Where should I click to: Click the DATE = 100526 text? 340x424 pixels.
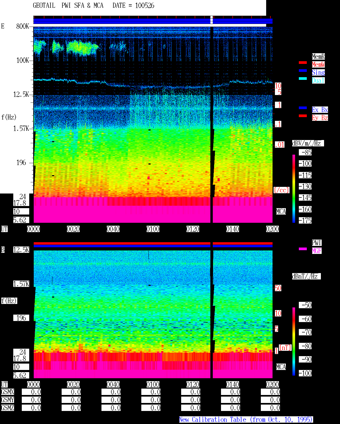(133, 6)
